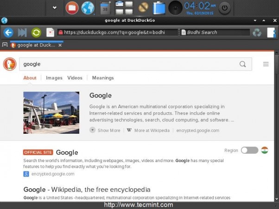Open the window title bar dropdown chevron
279x209 pixels.
point(255,20)
